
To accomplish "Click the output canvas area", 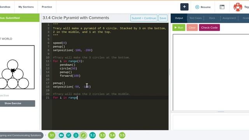I will point(211,72).
